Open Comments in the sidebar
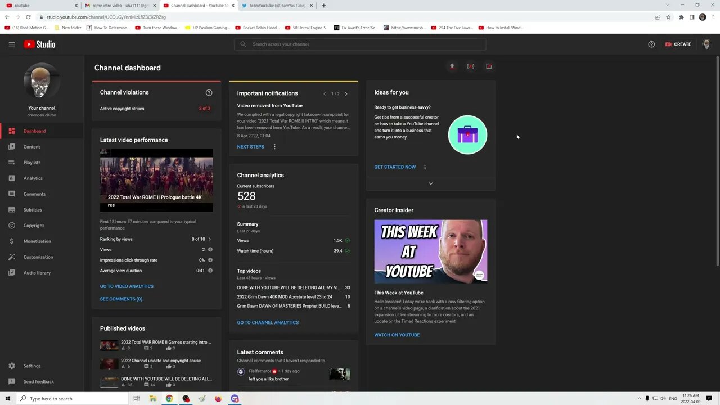 42,194
